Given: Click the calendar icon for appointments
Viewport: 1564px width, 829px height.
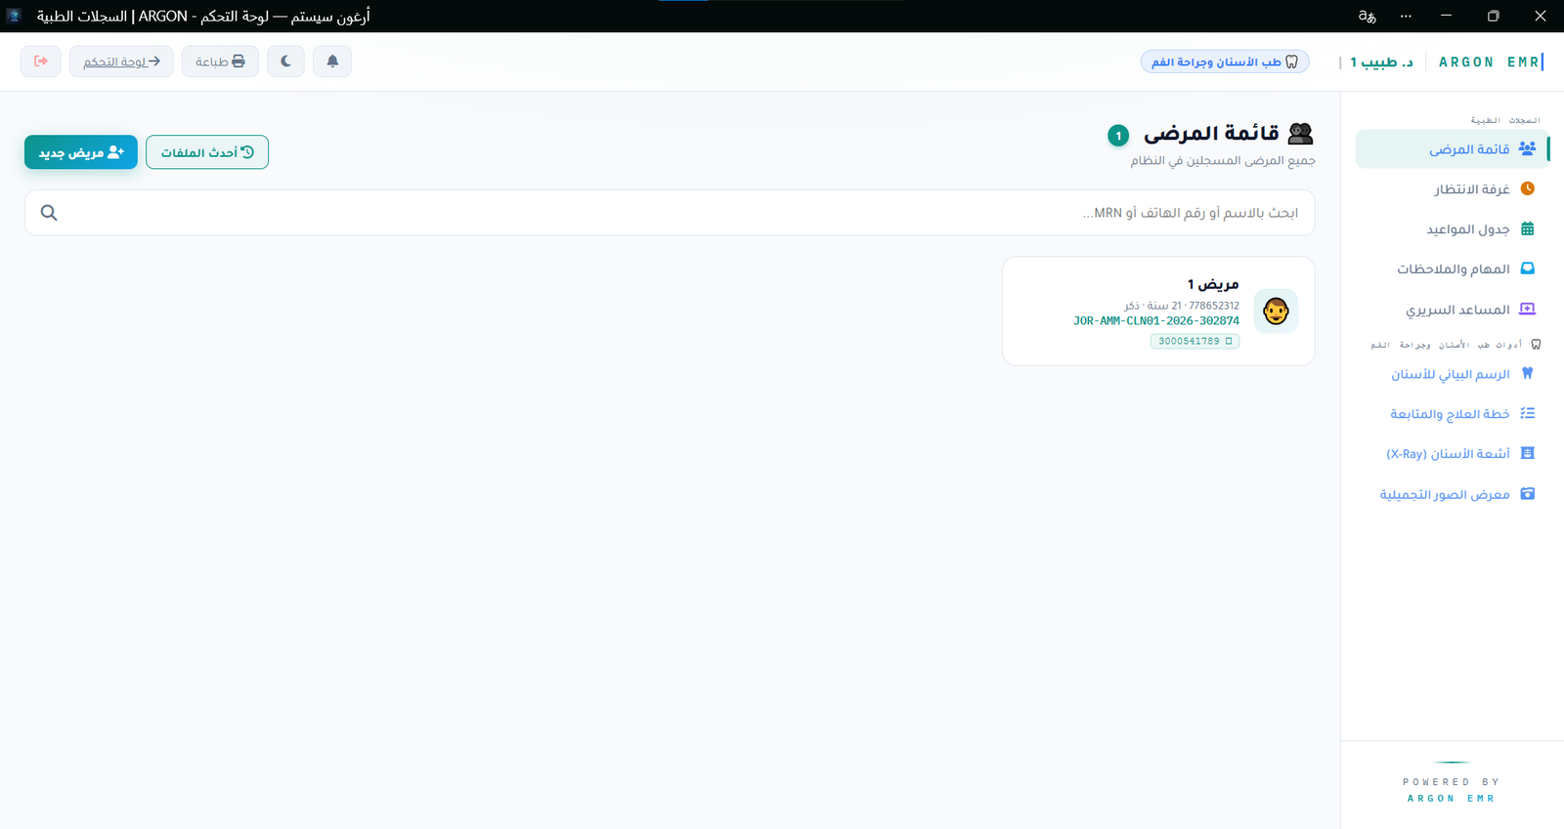Looking at the screenshot, I should 1528,228.
